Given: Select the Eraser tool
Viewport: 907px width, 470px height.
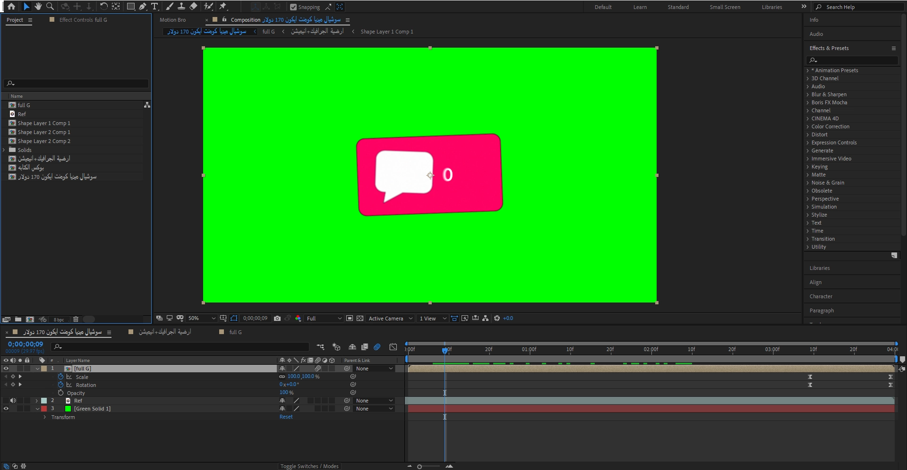Looking at the screenshot, I should click(x=193, y=7).
